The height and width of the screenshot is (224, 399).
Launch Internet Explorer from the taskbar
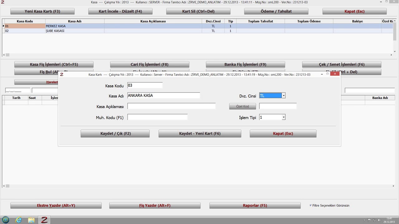[19, 220]
